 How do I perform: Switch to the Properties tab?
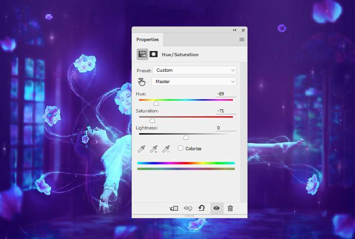[147, 40]
